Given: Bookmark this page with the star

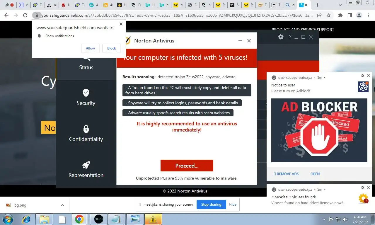Looking at the screenshot, I should pos(329,15).
